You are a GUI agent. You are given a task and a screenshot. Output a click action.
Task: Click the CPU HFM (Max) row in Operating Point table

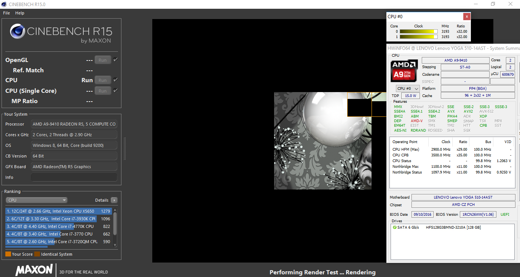[x=452, y=150]
